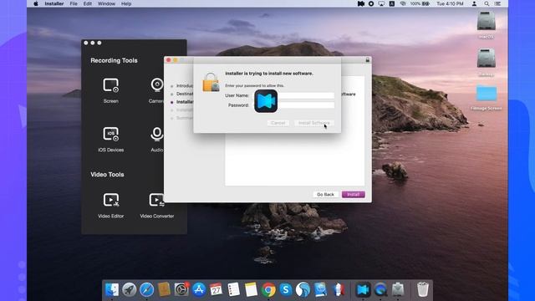
Task: Open Filmage Screen from the Dock
Action: click(363, 290)
